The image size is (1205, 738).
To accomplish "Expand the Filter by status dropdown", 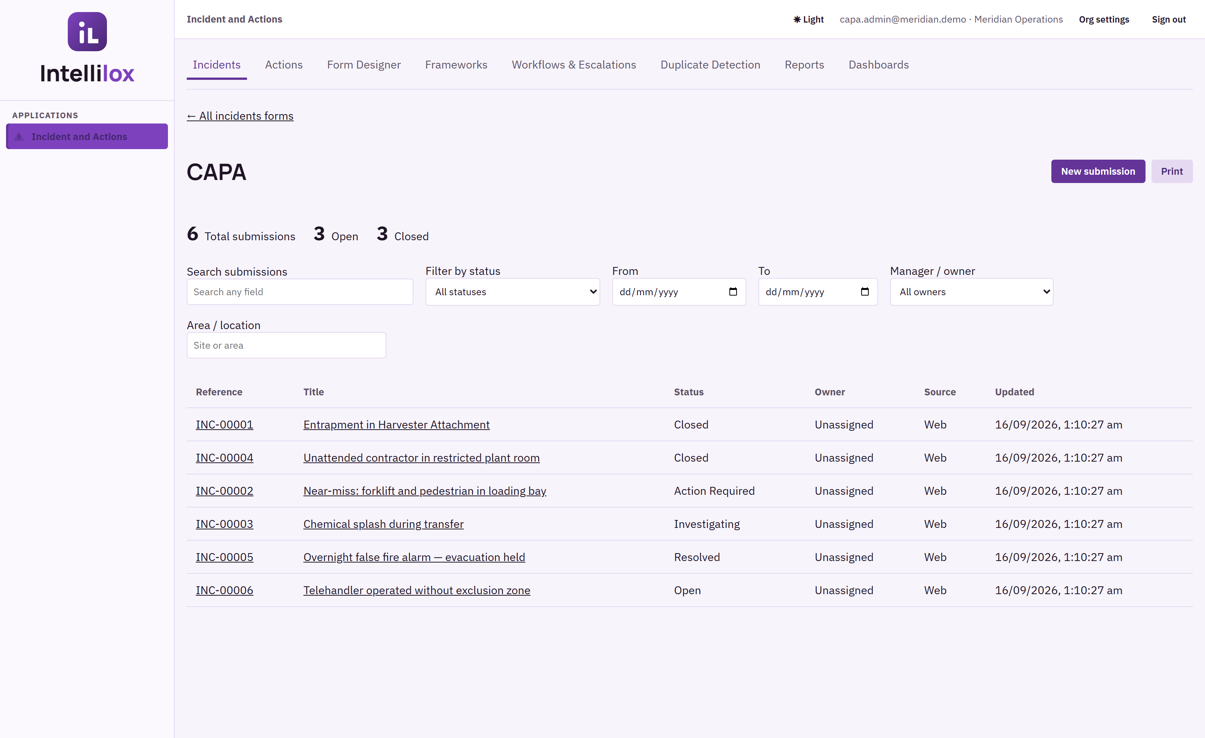I will 513,292.
